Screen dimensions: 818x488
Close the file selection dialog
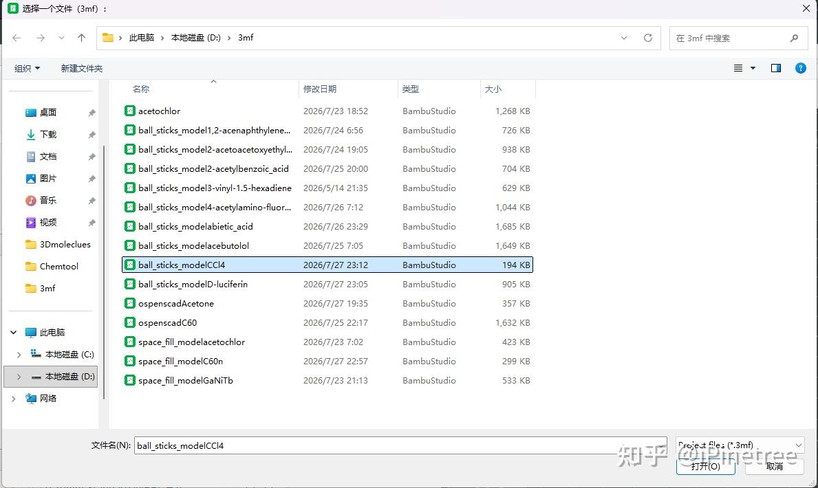coord(806,8)
